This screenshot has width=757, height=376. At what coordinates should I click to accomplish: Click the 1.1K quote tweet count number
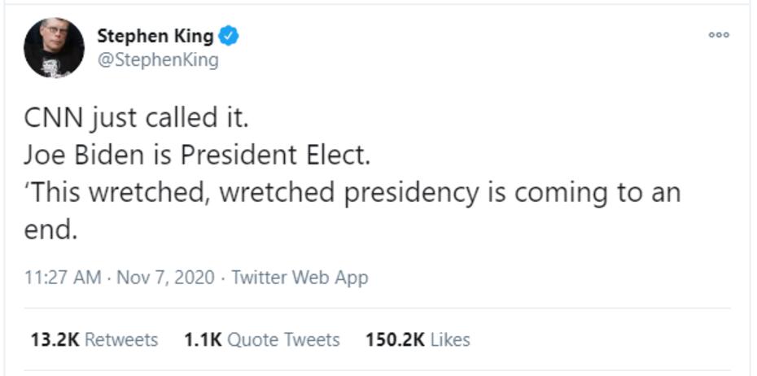[x=203, y=339]
